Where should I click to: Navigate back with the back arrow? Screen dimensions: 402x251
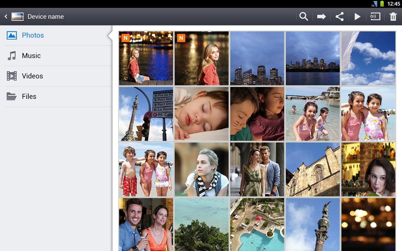click(5, 16)
